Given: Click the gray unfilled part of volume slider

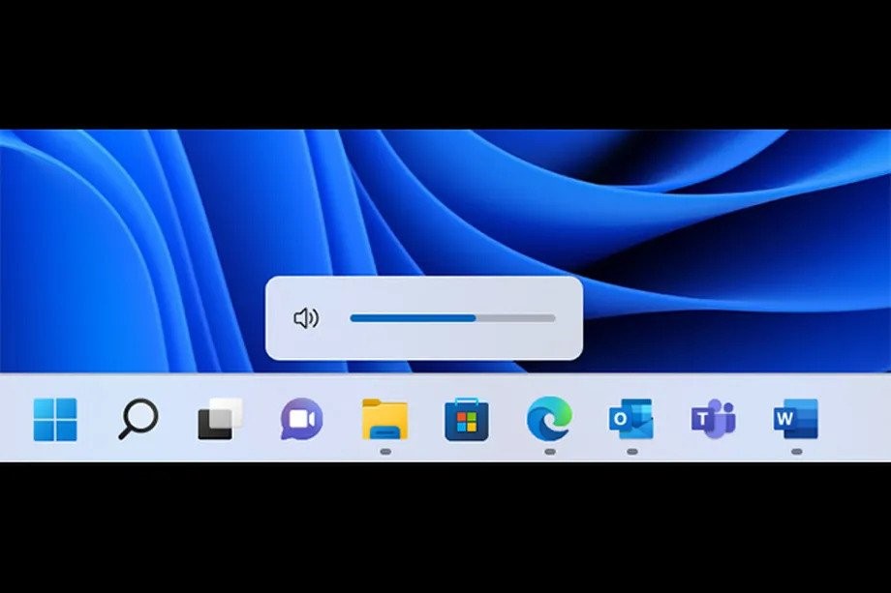Looking at the screenshot, I should [515, 318].
